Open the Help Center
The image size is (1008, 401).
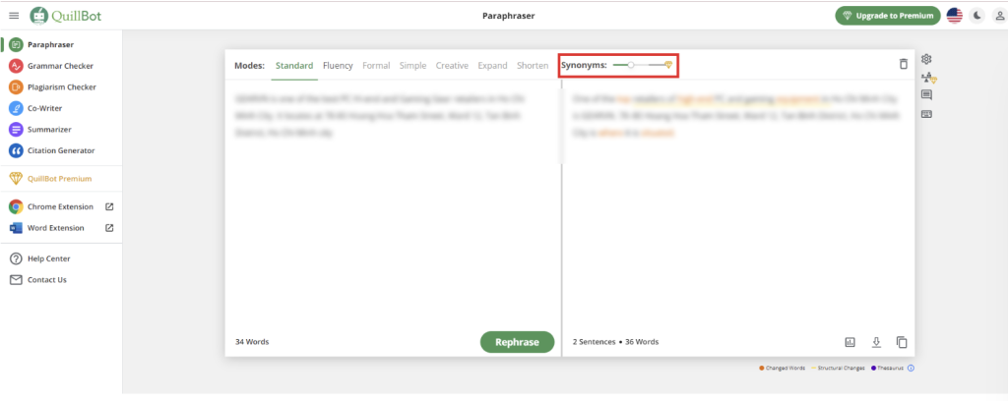click(x=49, y=258)
